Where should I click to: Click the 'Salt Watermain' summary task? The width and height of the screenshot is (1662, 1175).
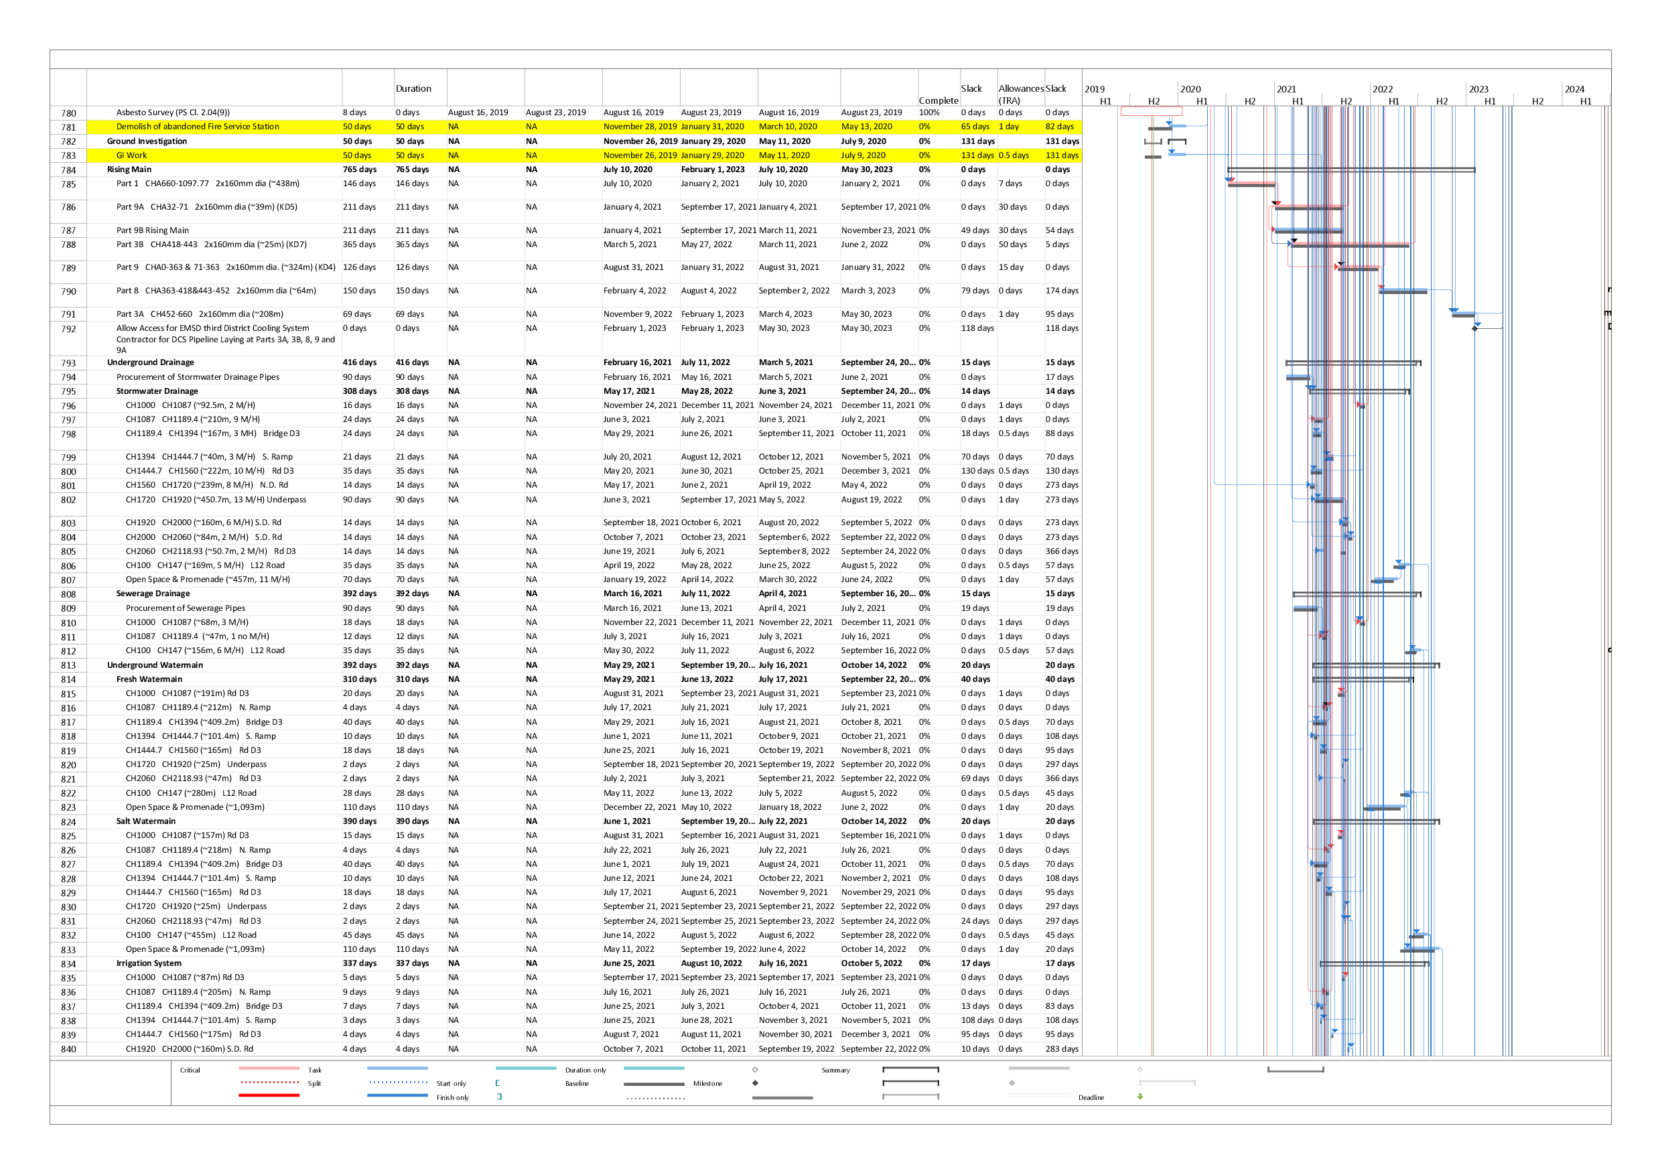coord(145,822)
